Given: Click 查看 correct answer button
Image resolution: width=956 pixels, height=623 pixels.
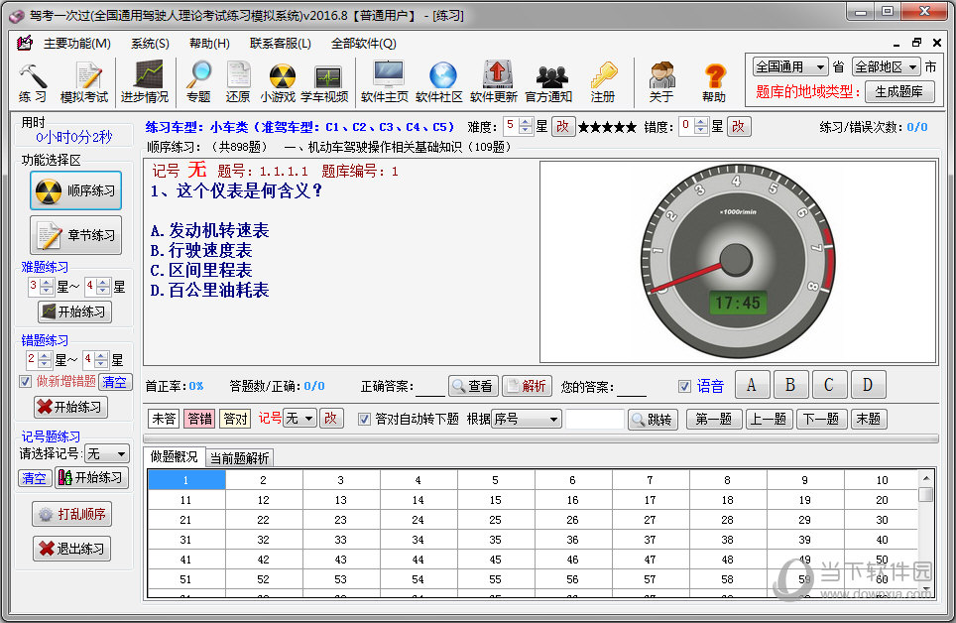Looking at the screenshot, I should [473, 386].
